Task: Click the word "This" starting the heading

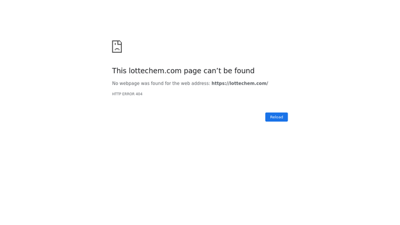Action: pos(119,71)
